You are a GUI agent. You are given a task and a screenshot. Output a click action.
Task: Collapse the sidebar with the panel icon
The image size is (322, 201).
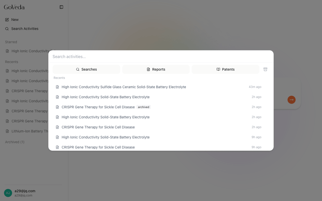61,7
